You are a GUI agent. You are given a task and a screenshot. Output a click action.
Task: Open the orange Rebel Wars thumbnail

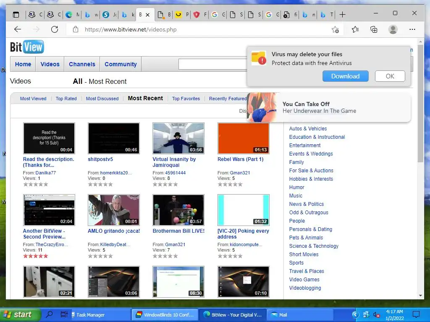pos(244,138)
